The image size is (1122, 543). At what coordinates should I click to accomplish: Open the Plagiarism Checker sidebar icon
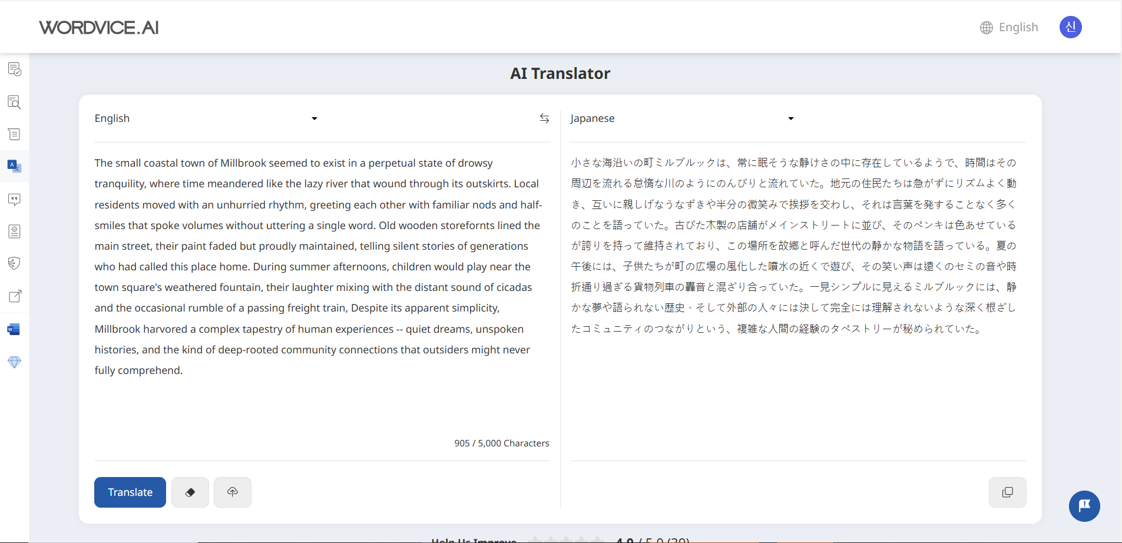pyautogui.click(x=14, y=102)
